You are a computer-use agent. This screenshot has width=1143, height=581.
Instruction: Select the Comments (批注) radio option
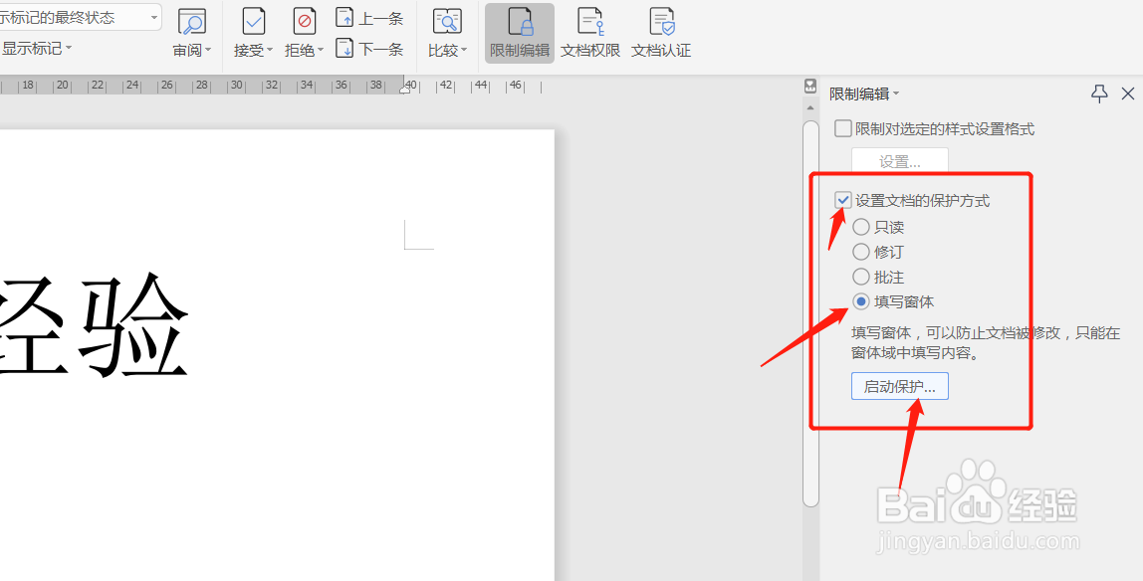861,277
